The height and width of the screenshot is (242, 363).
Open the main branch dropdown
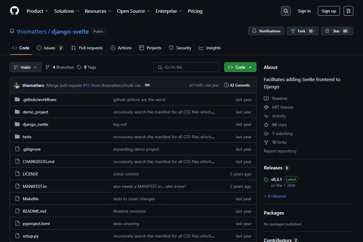coord(25,67)
